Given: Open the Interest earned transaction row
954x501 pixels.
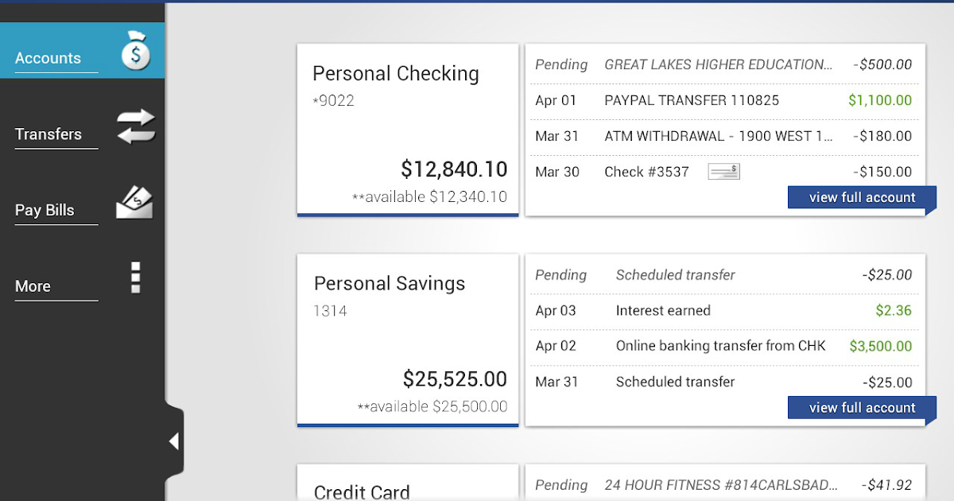Looking at the screenshot, I should (663, 311).
